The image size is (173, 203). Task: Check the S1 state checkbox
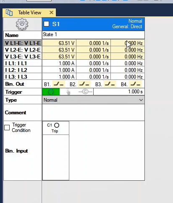click(47, 24)
